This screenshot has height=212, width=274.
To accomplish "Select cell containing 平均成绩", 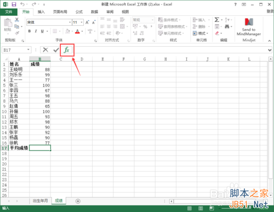I will coord(19,148).
